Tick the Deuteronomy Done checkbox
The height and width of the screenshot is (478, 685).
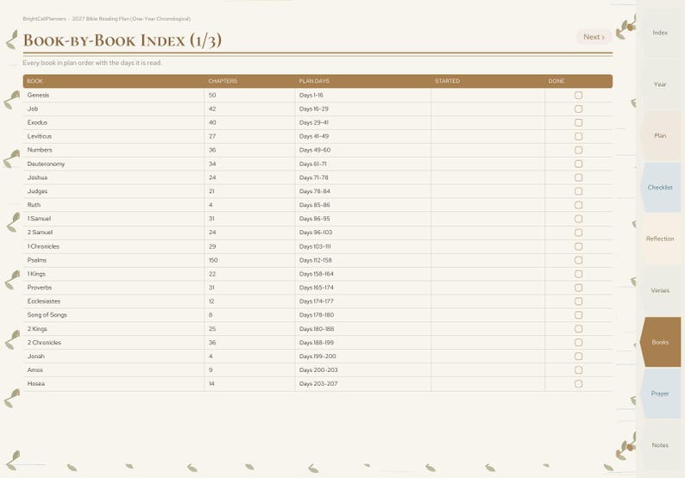(578, 164)
